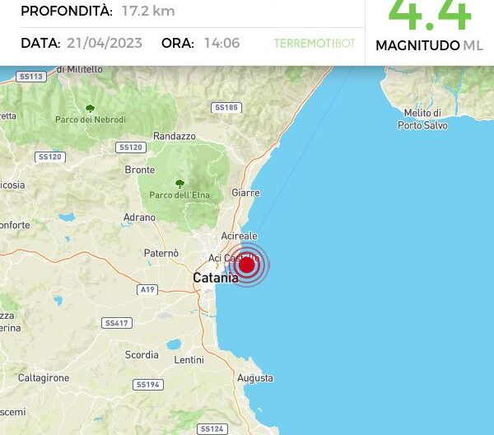Image resolution: width=494 pixels, height=435 pixels.
Task: Click the A19 motorway shield
Action: (x=147, y=289)
